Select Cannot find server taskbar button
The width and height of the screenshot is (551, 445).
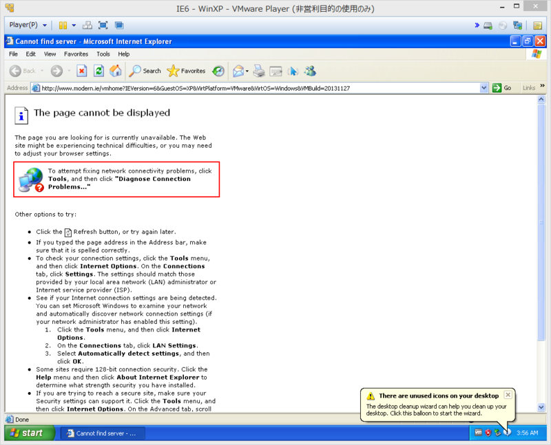pyautogui.click(x=103, y=433)
